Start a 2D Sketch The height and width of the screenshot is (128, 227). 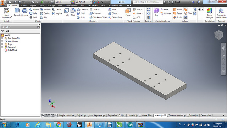click(x=6, y=14)
